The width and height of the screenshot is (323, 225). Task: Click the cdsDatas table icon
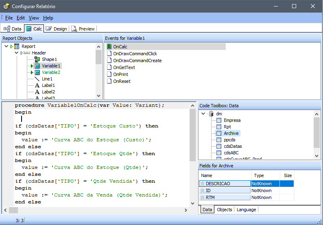pos(219,146)
